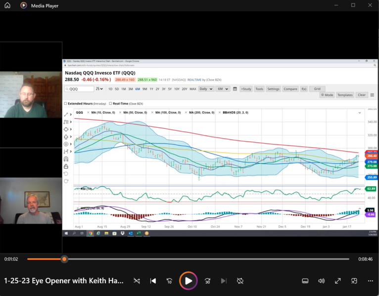The image size is (379, 296).
Task: Expand the text annotation tools
Action: 71,122
